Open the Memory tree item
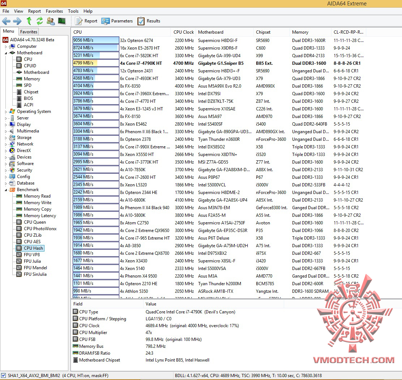 click(32, 79)
